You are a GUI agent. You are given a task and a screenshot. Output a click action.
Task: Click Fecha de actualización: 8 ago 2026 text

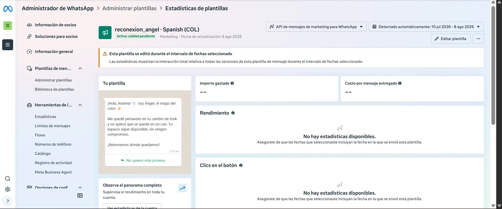211,37
